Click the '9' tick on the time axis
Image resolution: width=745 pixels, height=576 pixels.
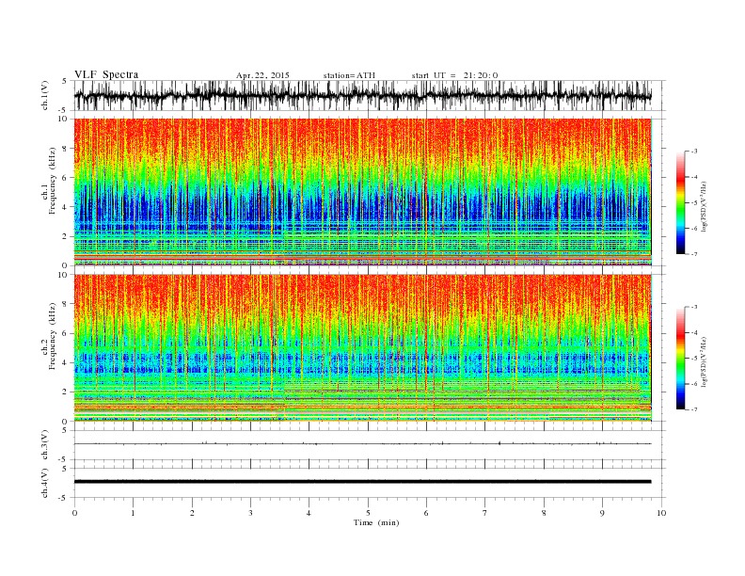[x=602, y=513]
